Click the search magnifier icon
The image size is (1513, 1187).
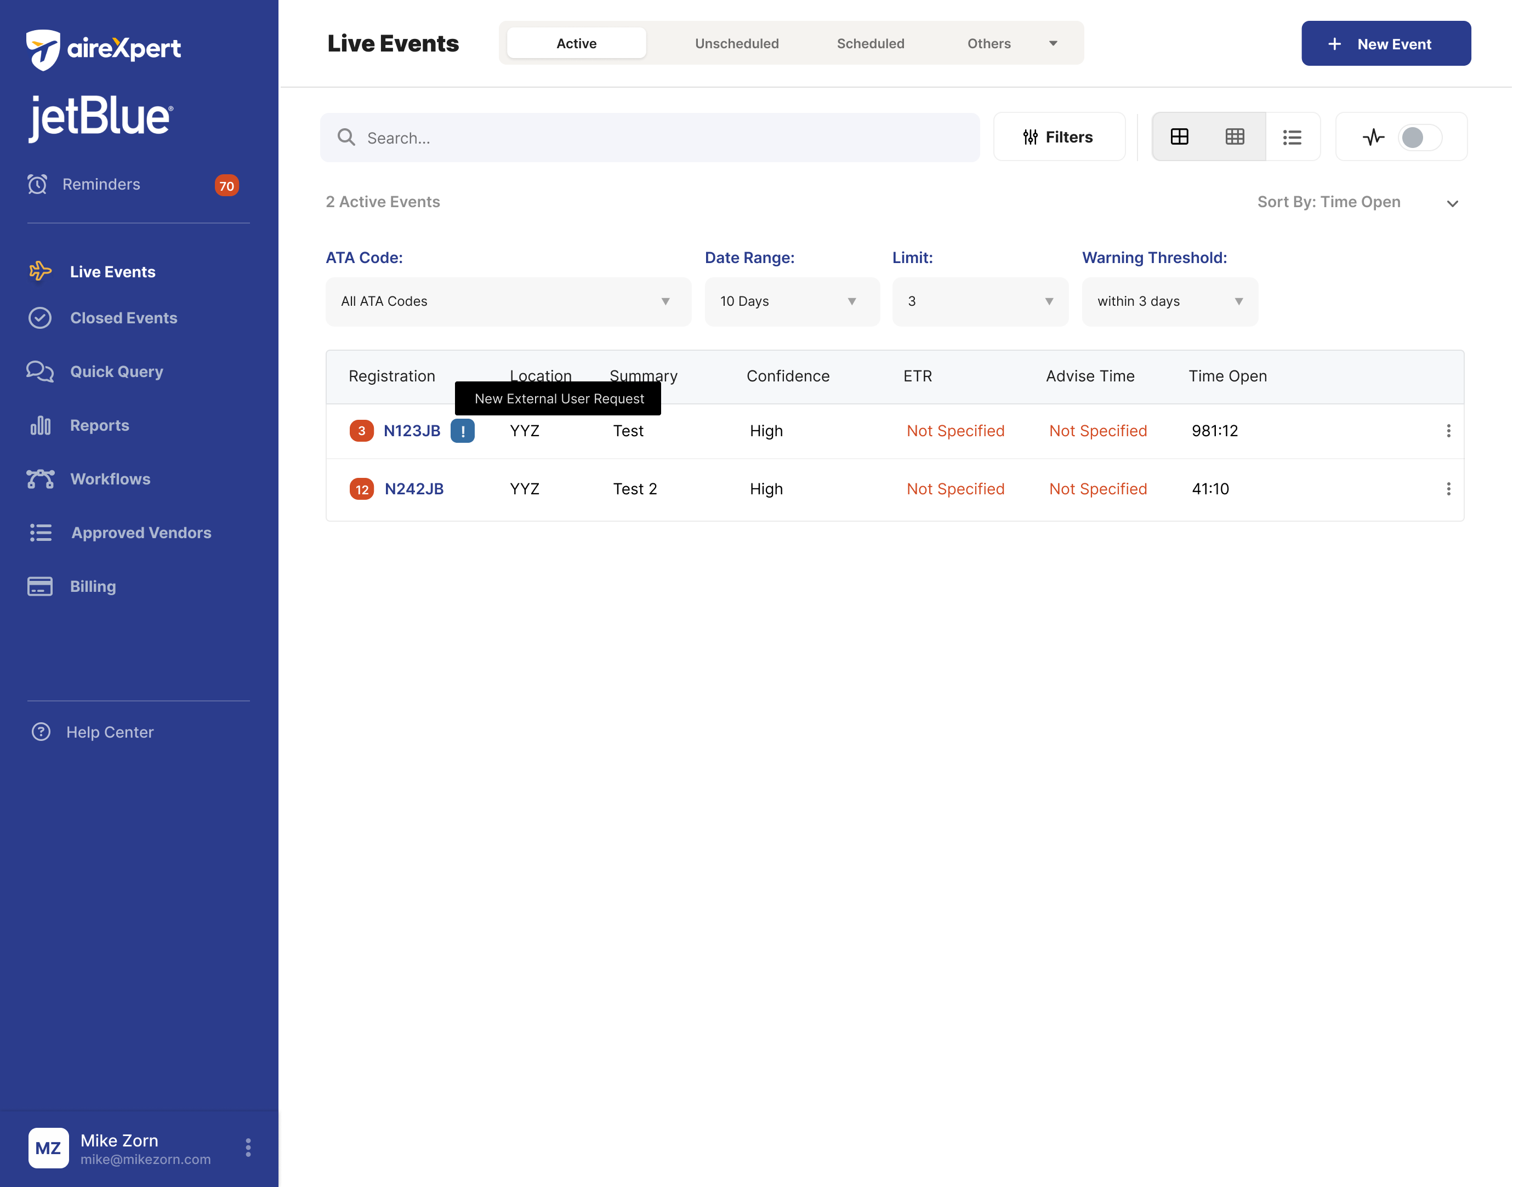pos(346,138)
